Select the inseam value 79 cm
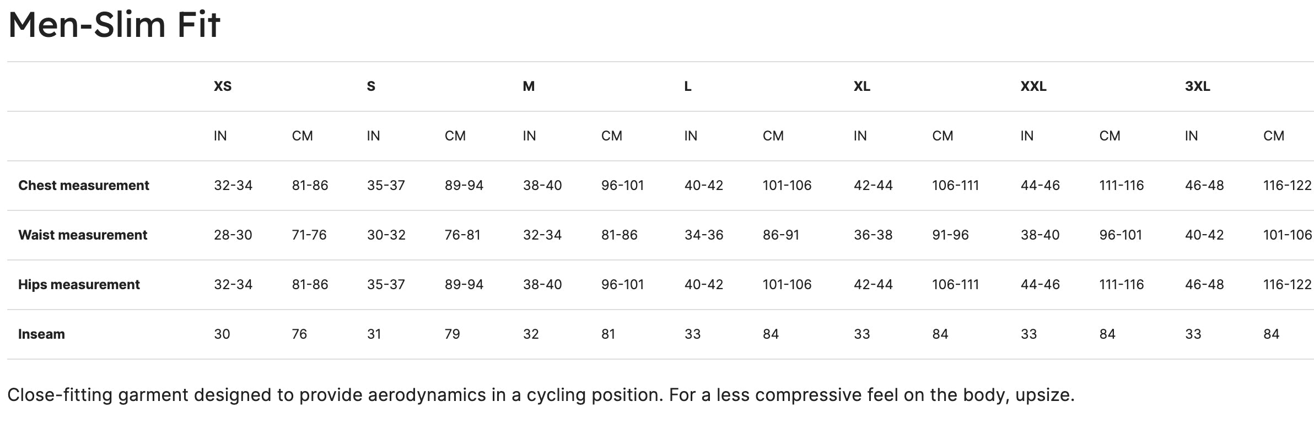Image resolution: width=1314 pixels, height=423 pixels. (x=453, y=334)
